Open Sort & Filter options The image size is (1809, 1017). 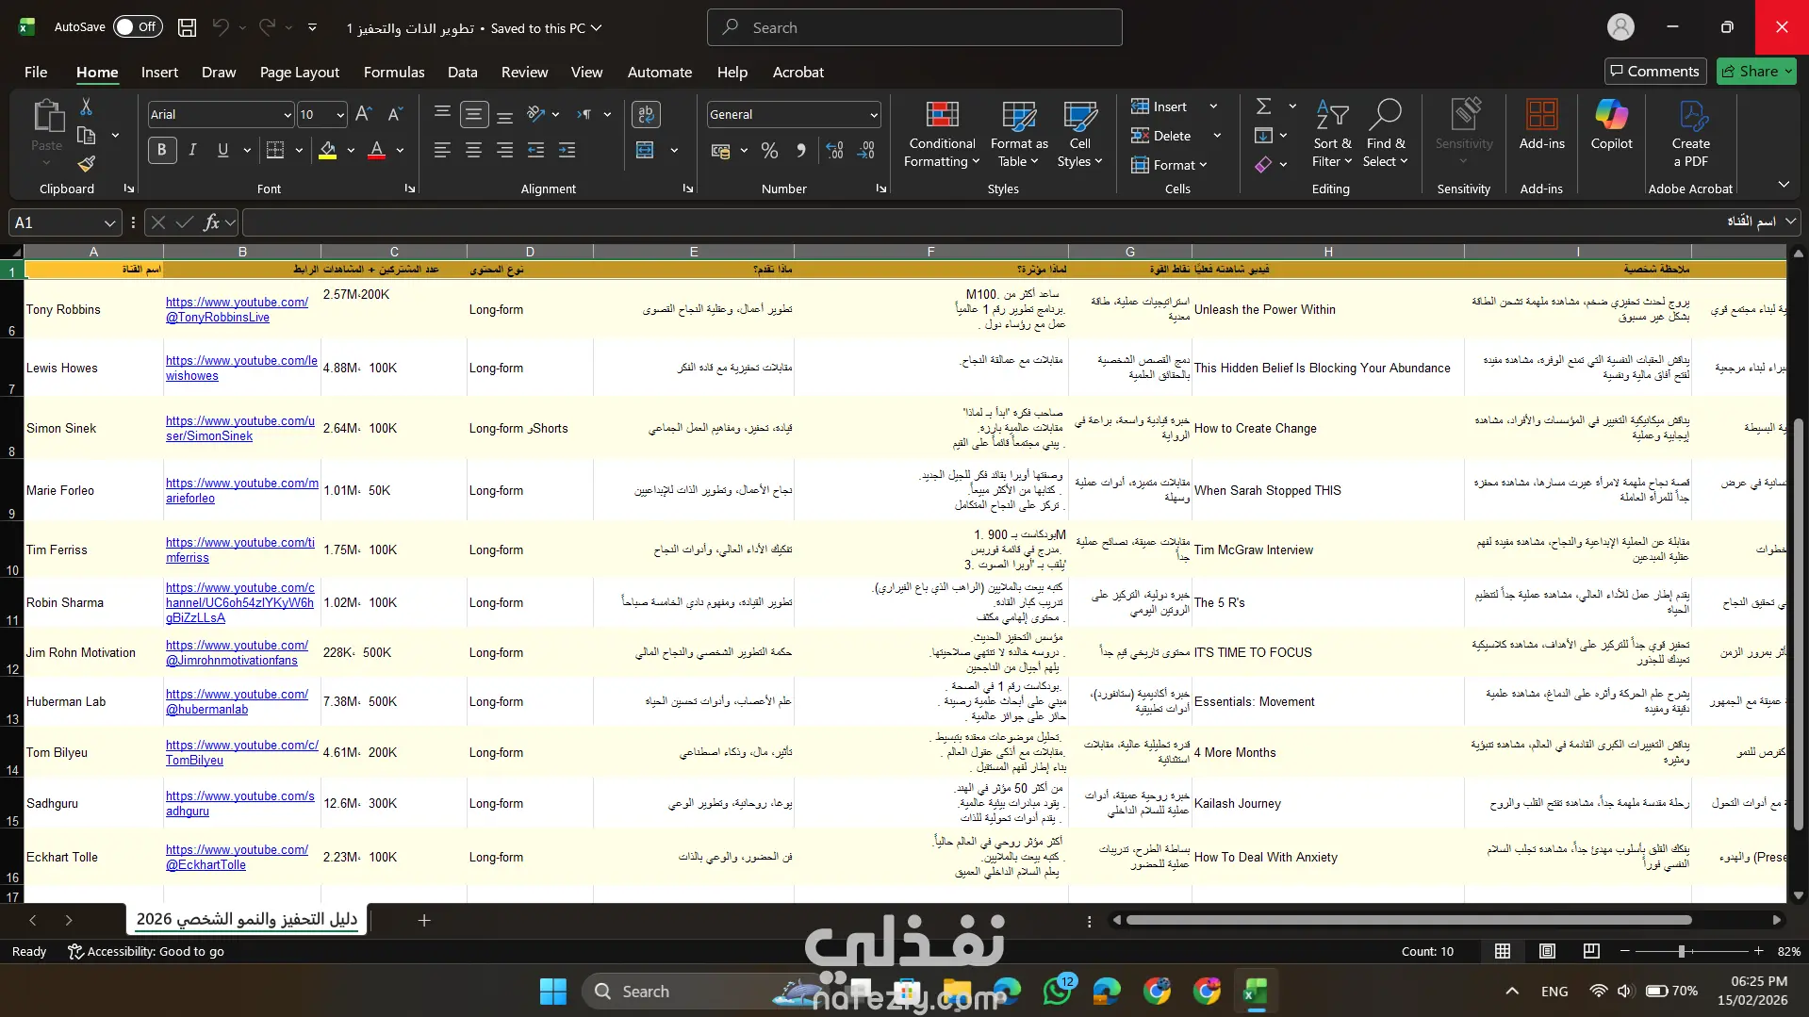tap(1332, 135)
